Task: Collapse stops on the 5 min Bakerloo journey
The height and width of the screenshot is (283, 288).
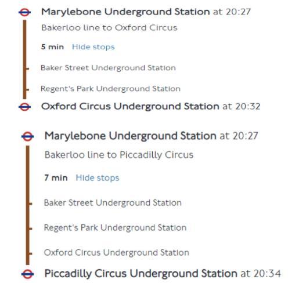Action: click(x=93, y=47)
